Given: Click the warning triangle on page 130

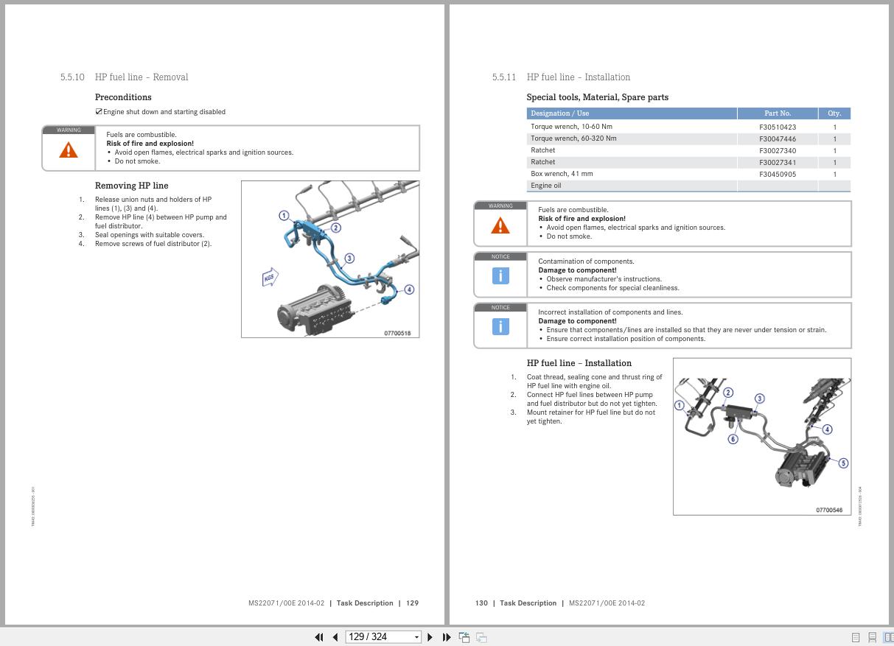Looking at the screenshot, I should point(500,225).
